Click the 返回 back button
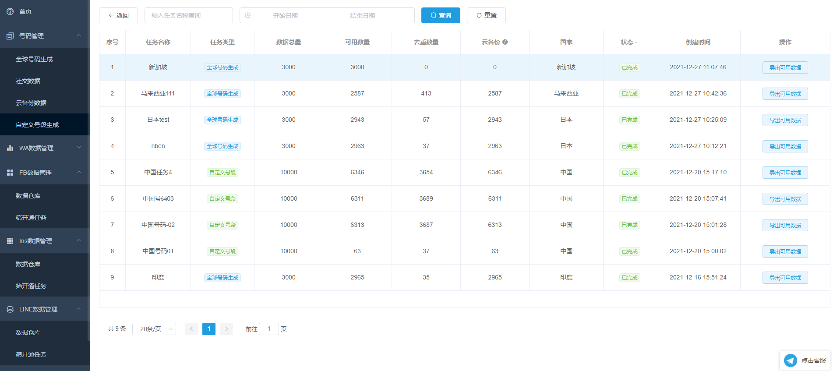837x371 pixels. coord(118,15)
